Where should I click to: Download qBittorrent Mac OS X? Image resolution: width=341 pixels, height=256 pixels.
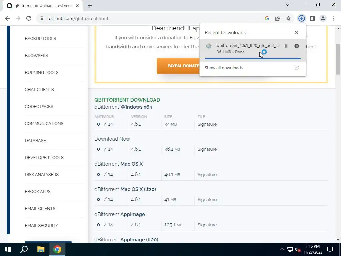pos(119,164)
